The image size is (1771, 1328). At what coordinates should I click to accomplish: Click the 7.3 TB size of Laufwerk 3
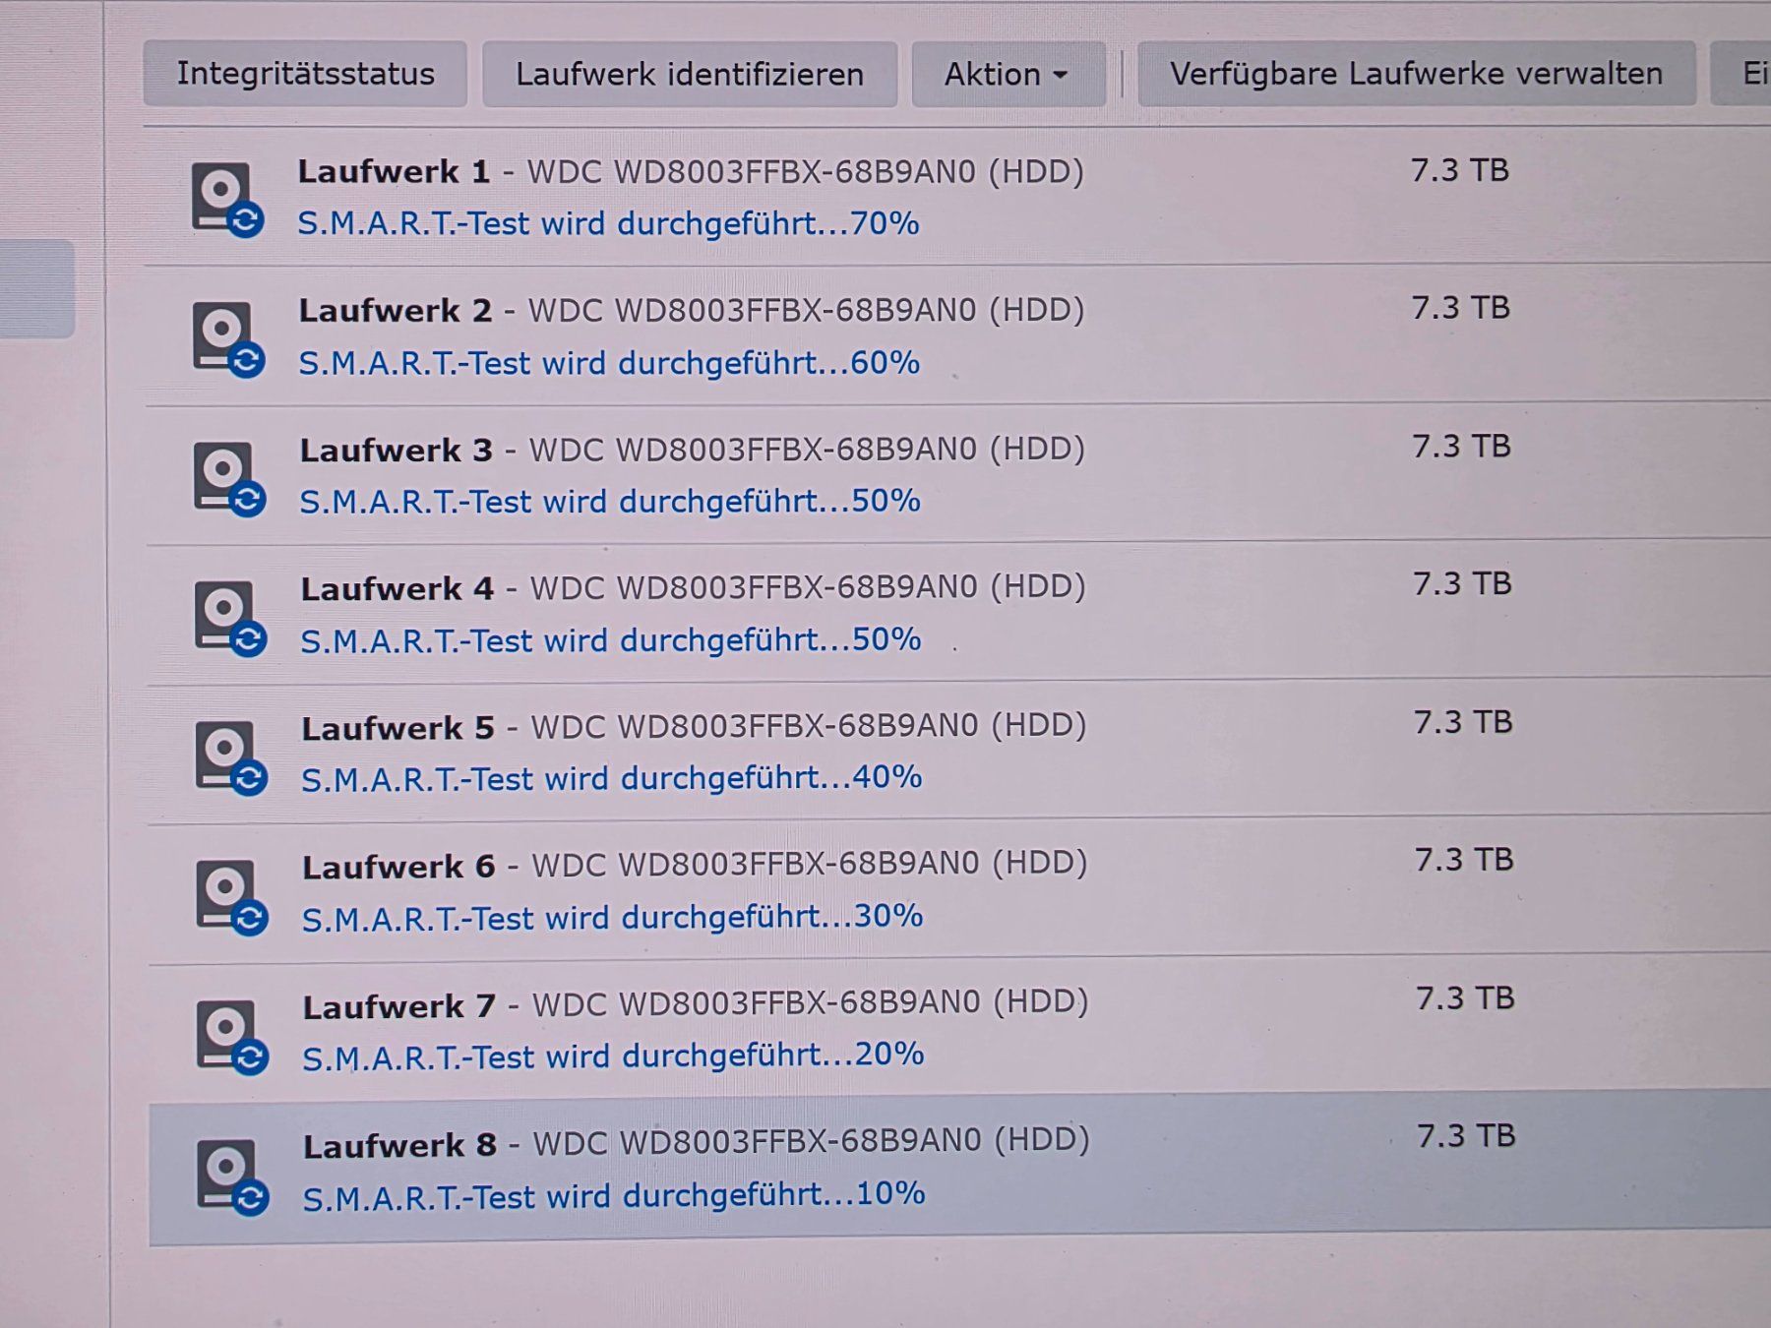[1462, 447]
